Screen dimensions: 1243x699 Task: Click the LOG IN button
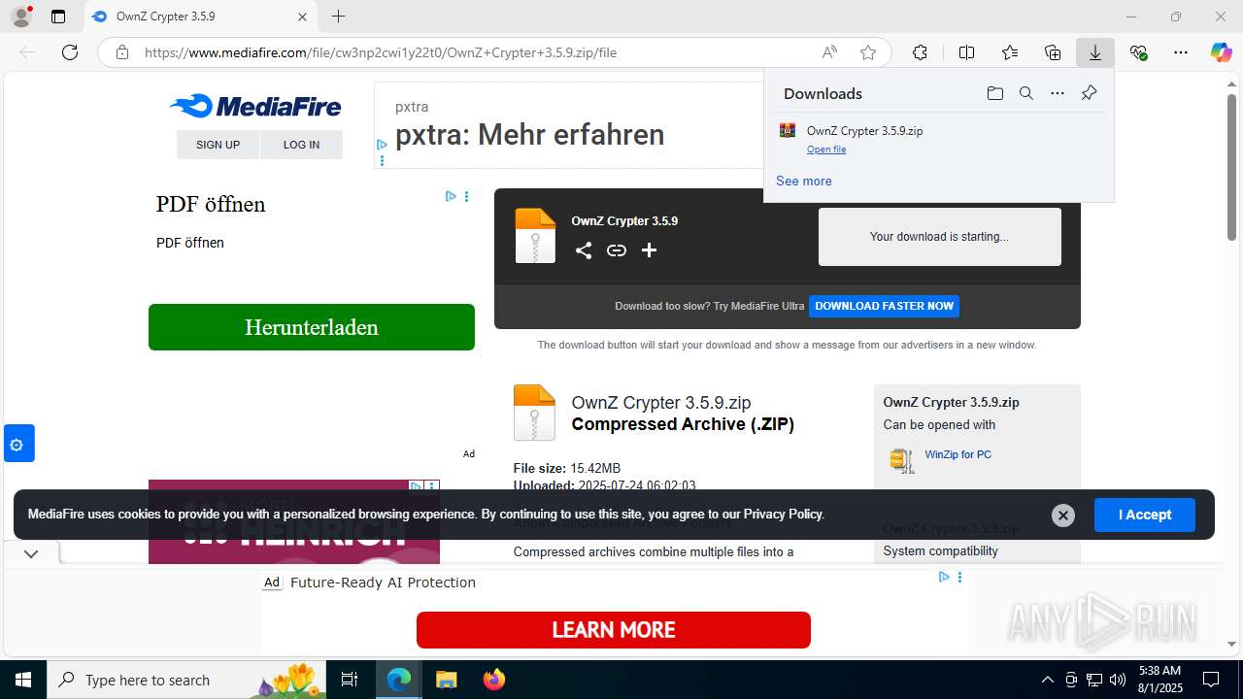pyautogui.click(x=301, y=145)
